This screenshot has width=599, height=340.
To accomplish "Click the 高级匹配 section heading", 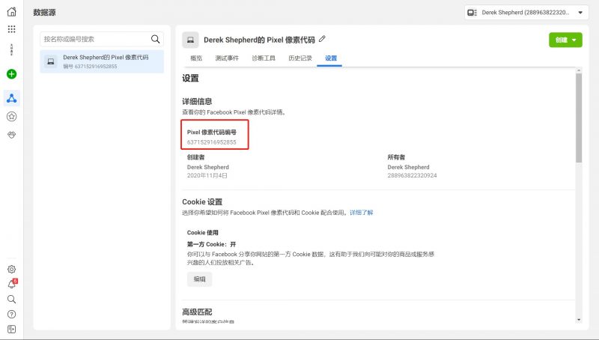I will point(197,312).
